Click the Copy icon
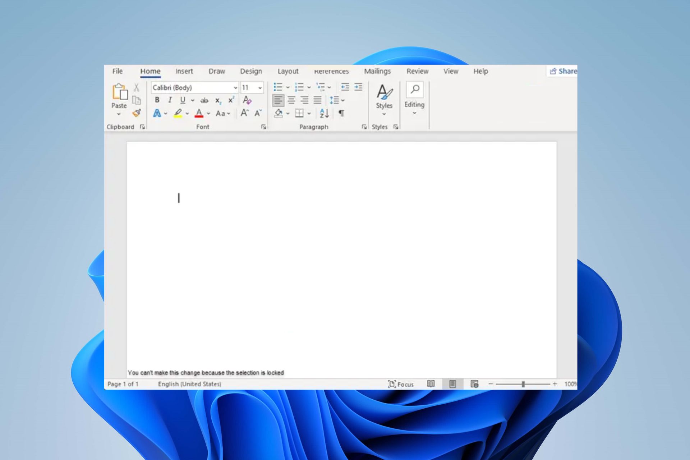Image resolution: width=690 pixels, height=460 pixels. pyautogui.click(x=136, y=100)
